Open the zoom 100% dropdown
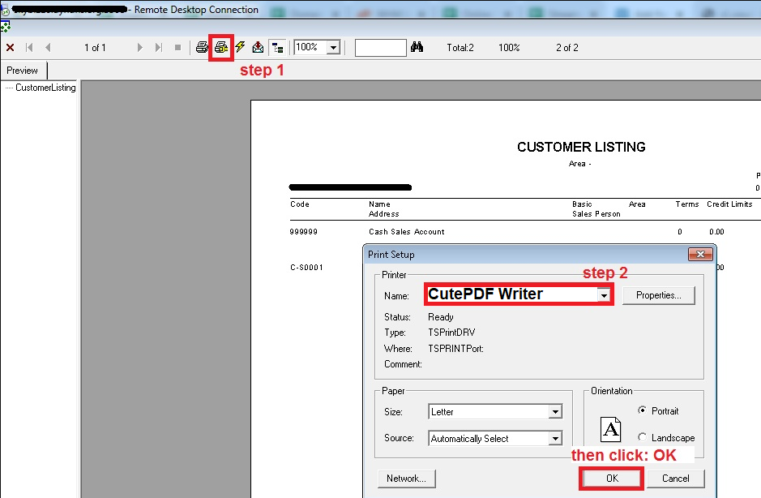The image size is (761, 498). point(332,48)
